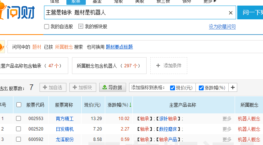Click the 主营产品名称 column header

(x=183, y=105)
